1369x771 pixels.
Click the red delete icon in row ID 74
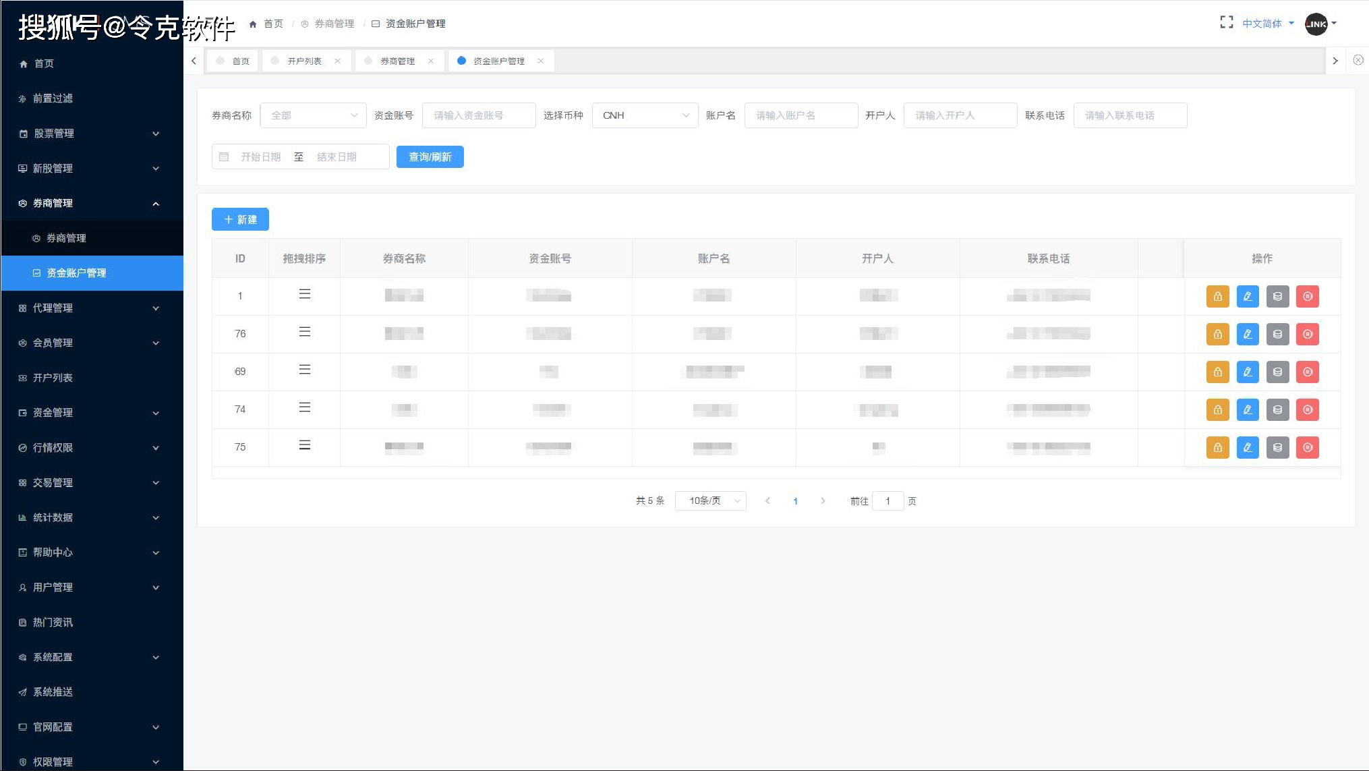[1308, 409]
